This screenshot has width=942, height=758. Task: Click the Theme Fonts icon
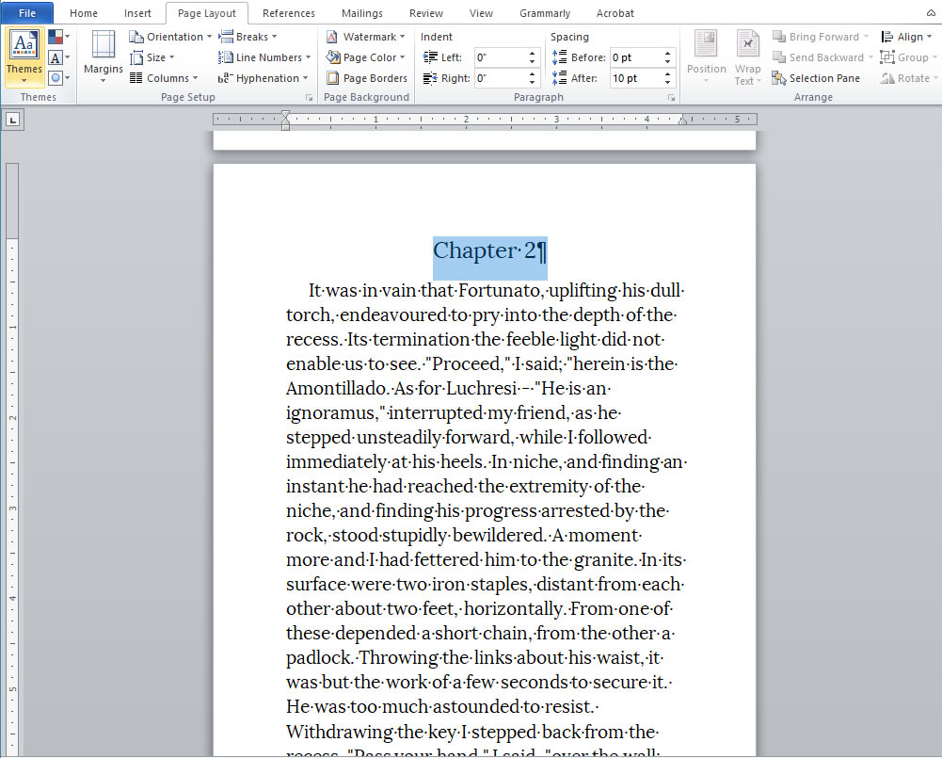coord(56,57)
